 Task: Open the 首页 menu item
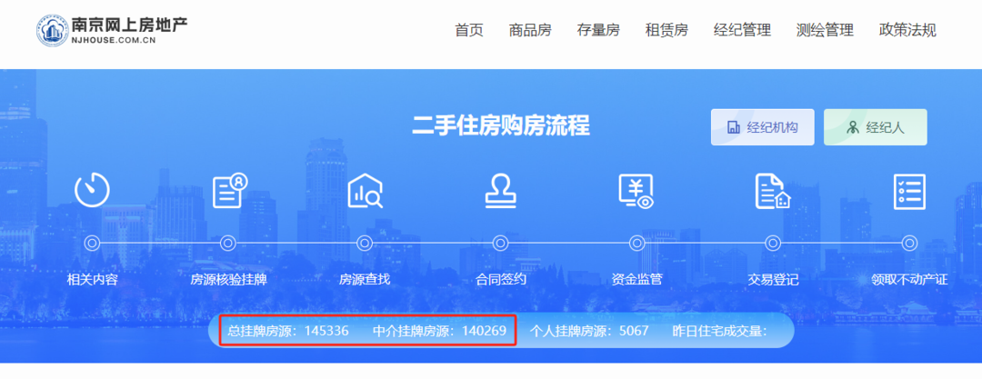click(469, 30)
